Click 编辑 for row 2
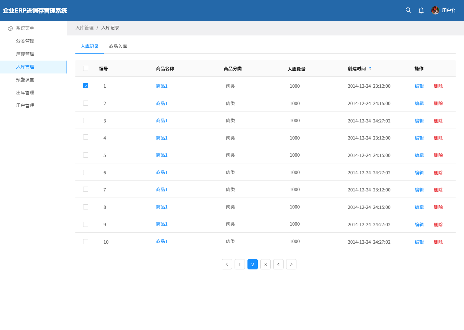Viewport: 464px width, 330px height. point(419,103)
